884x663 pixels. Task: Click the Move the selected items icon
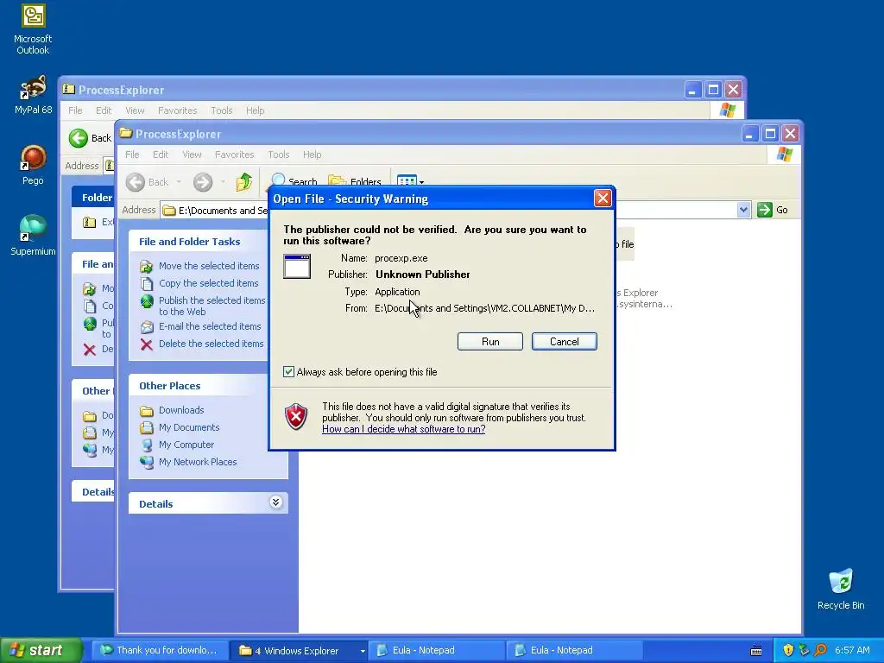pyautogui.click(x=147, y=266)
